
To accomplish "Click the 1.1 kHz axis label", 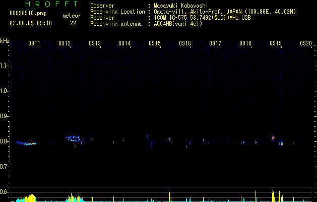I will click(x=4, y=66).
